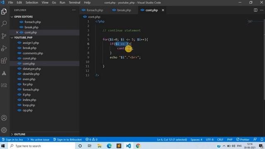The image size is (265, 149).
Task: Open Task View on the taskbar
Action: coord(89,146)
